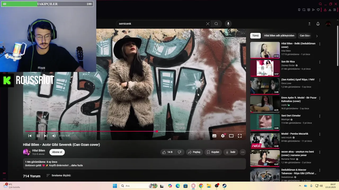Open options for Belki (Dedublüman cover)

coord(320,44)
